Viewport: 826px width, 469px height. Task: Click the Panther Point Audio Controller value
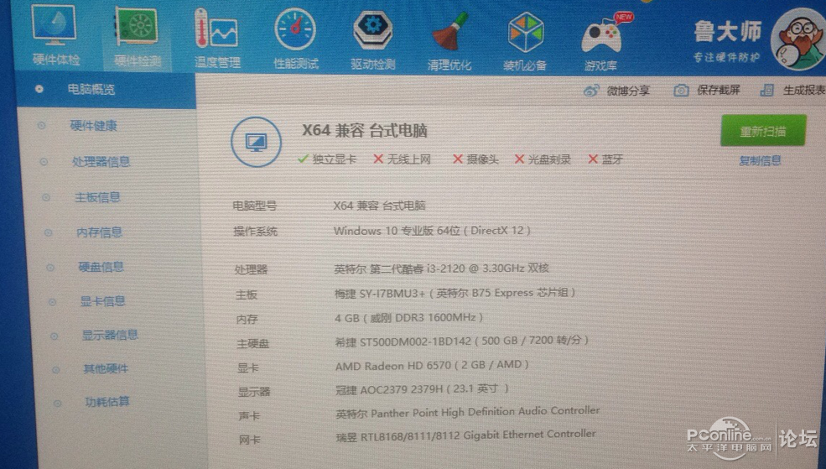pyautogui.click(x=468, y=412)
